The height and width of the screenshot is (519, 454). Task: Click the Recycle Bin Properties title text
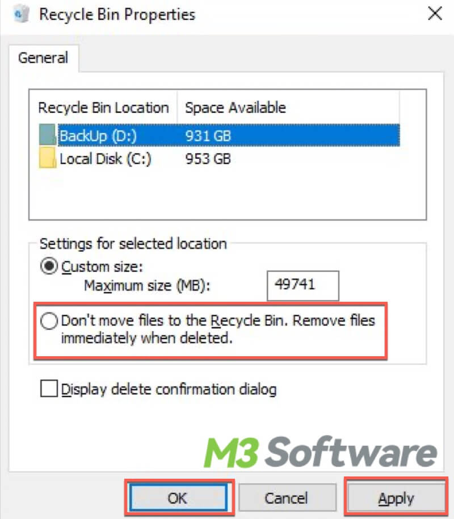click(117, 15)
